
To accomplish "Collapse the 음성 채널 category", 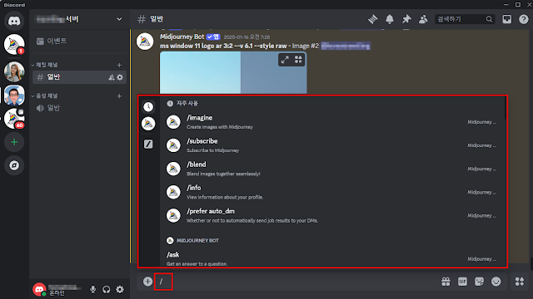I will pos(45,96).
